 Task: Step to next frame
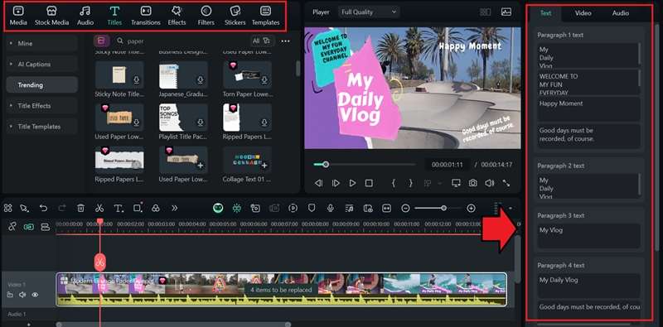pyautogui.click(x=336, y=183)
